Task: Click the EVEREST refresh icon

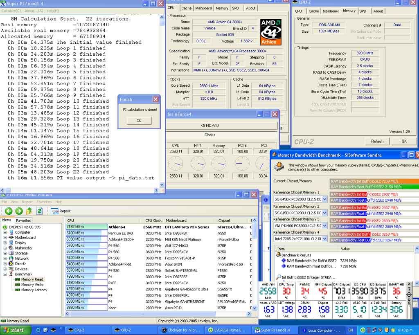Action: (39, 211)
